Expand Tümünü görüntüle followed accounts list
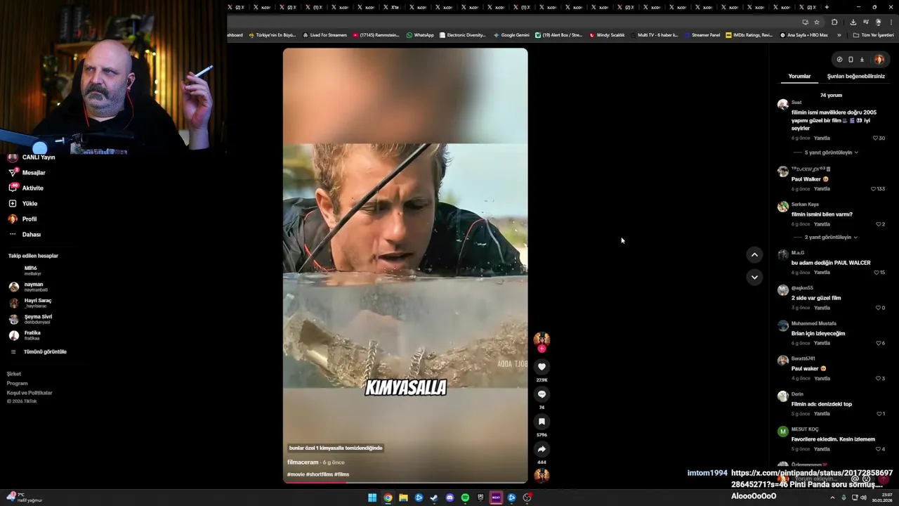Image resolution: width=899 pixels, height=506 pixels. (39, 352)
